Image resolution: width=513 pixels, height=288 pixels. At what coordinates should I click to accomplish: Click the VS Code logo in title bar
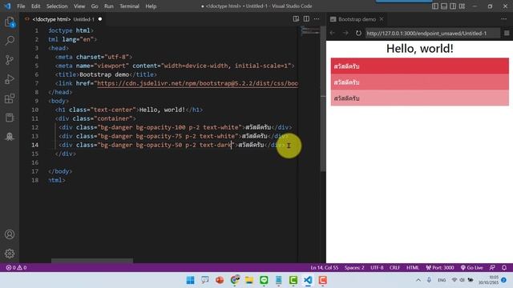click(7, 6)
